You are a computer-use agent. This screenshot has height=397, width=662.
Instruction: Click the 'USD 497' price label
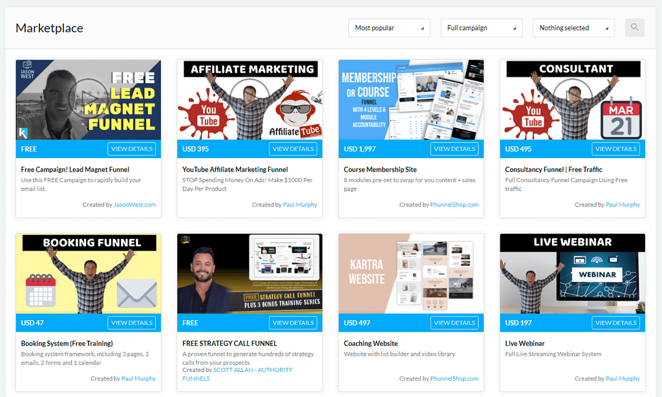pyautogui.click(x=357, y=323)
